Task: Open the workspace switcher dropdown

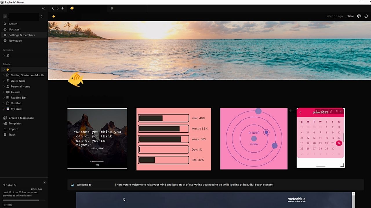Action: point(41,16)
